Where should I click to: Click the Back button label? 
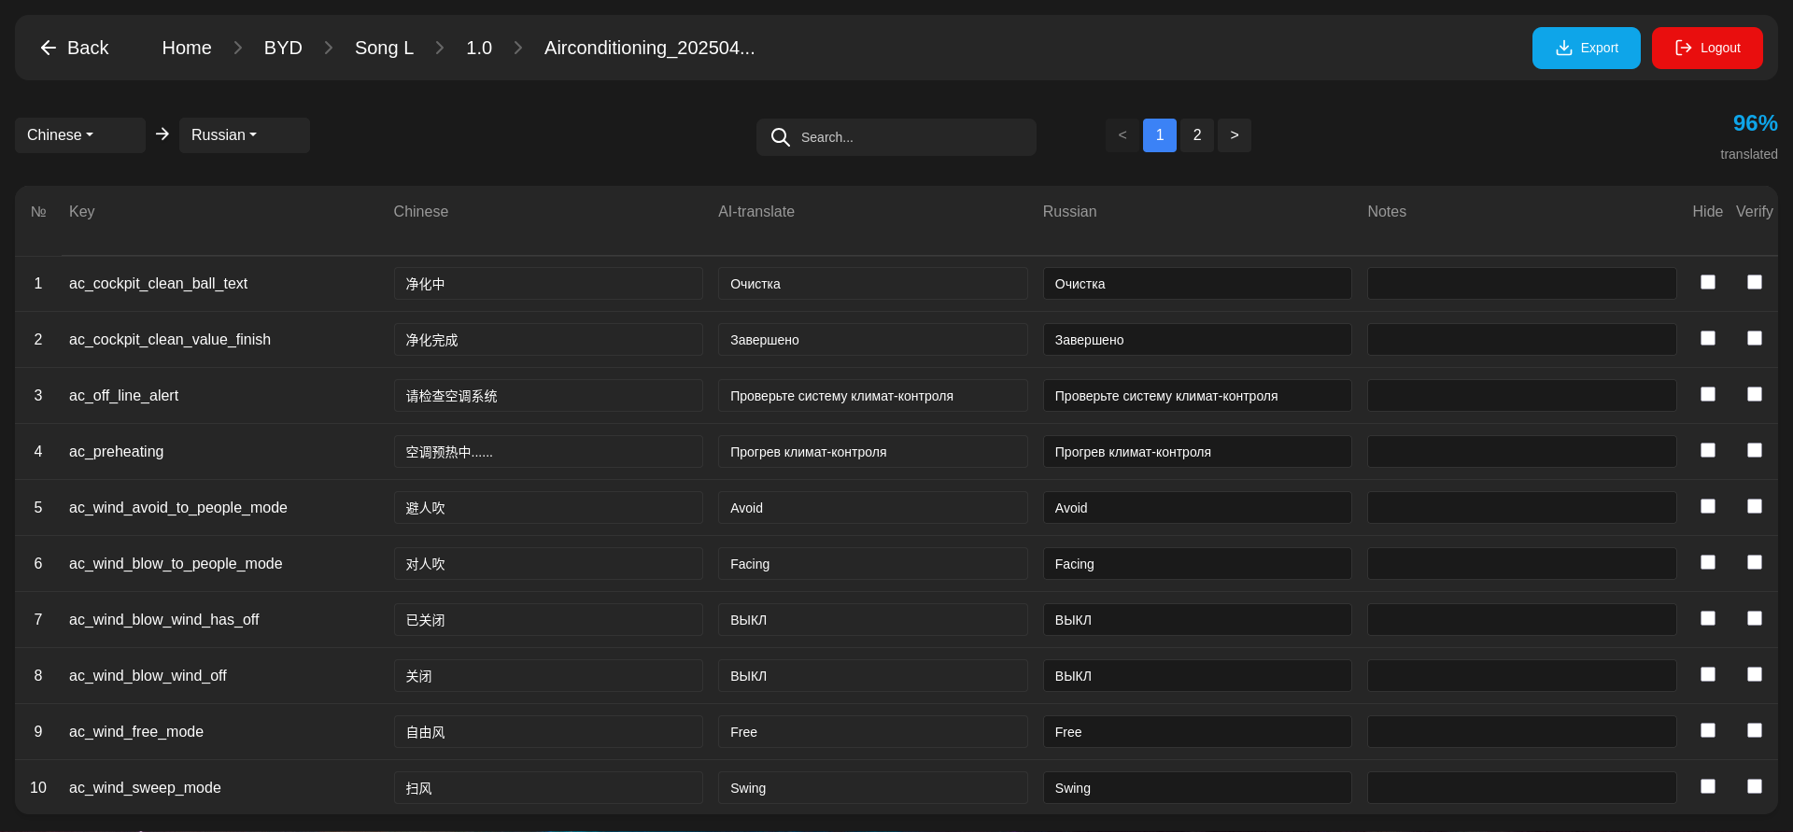coord(88,48)
